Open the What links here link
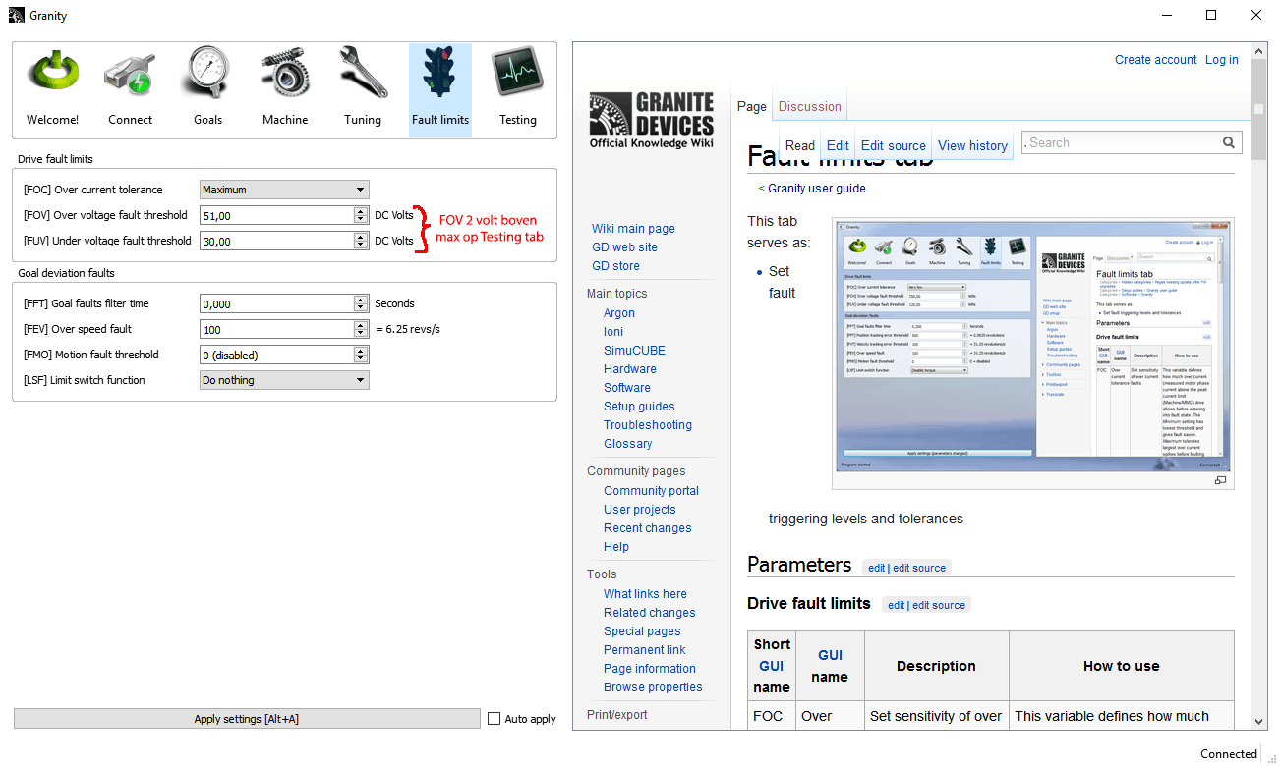1280x766 pixels. click(x=645, y=594)
